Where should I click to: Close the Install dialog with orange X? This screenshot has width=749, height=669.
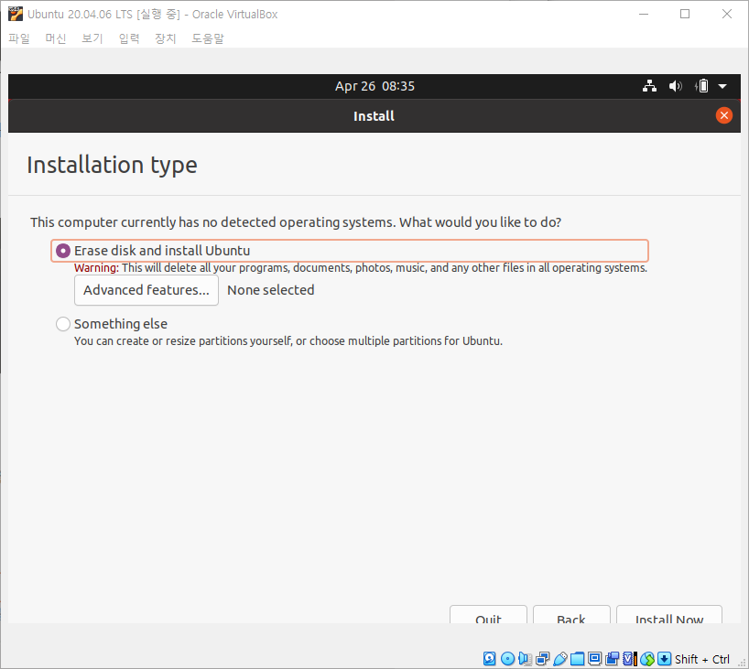coord(723,115)
